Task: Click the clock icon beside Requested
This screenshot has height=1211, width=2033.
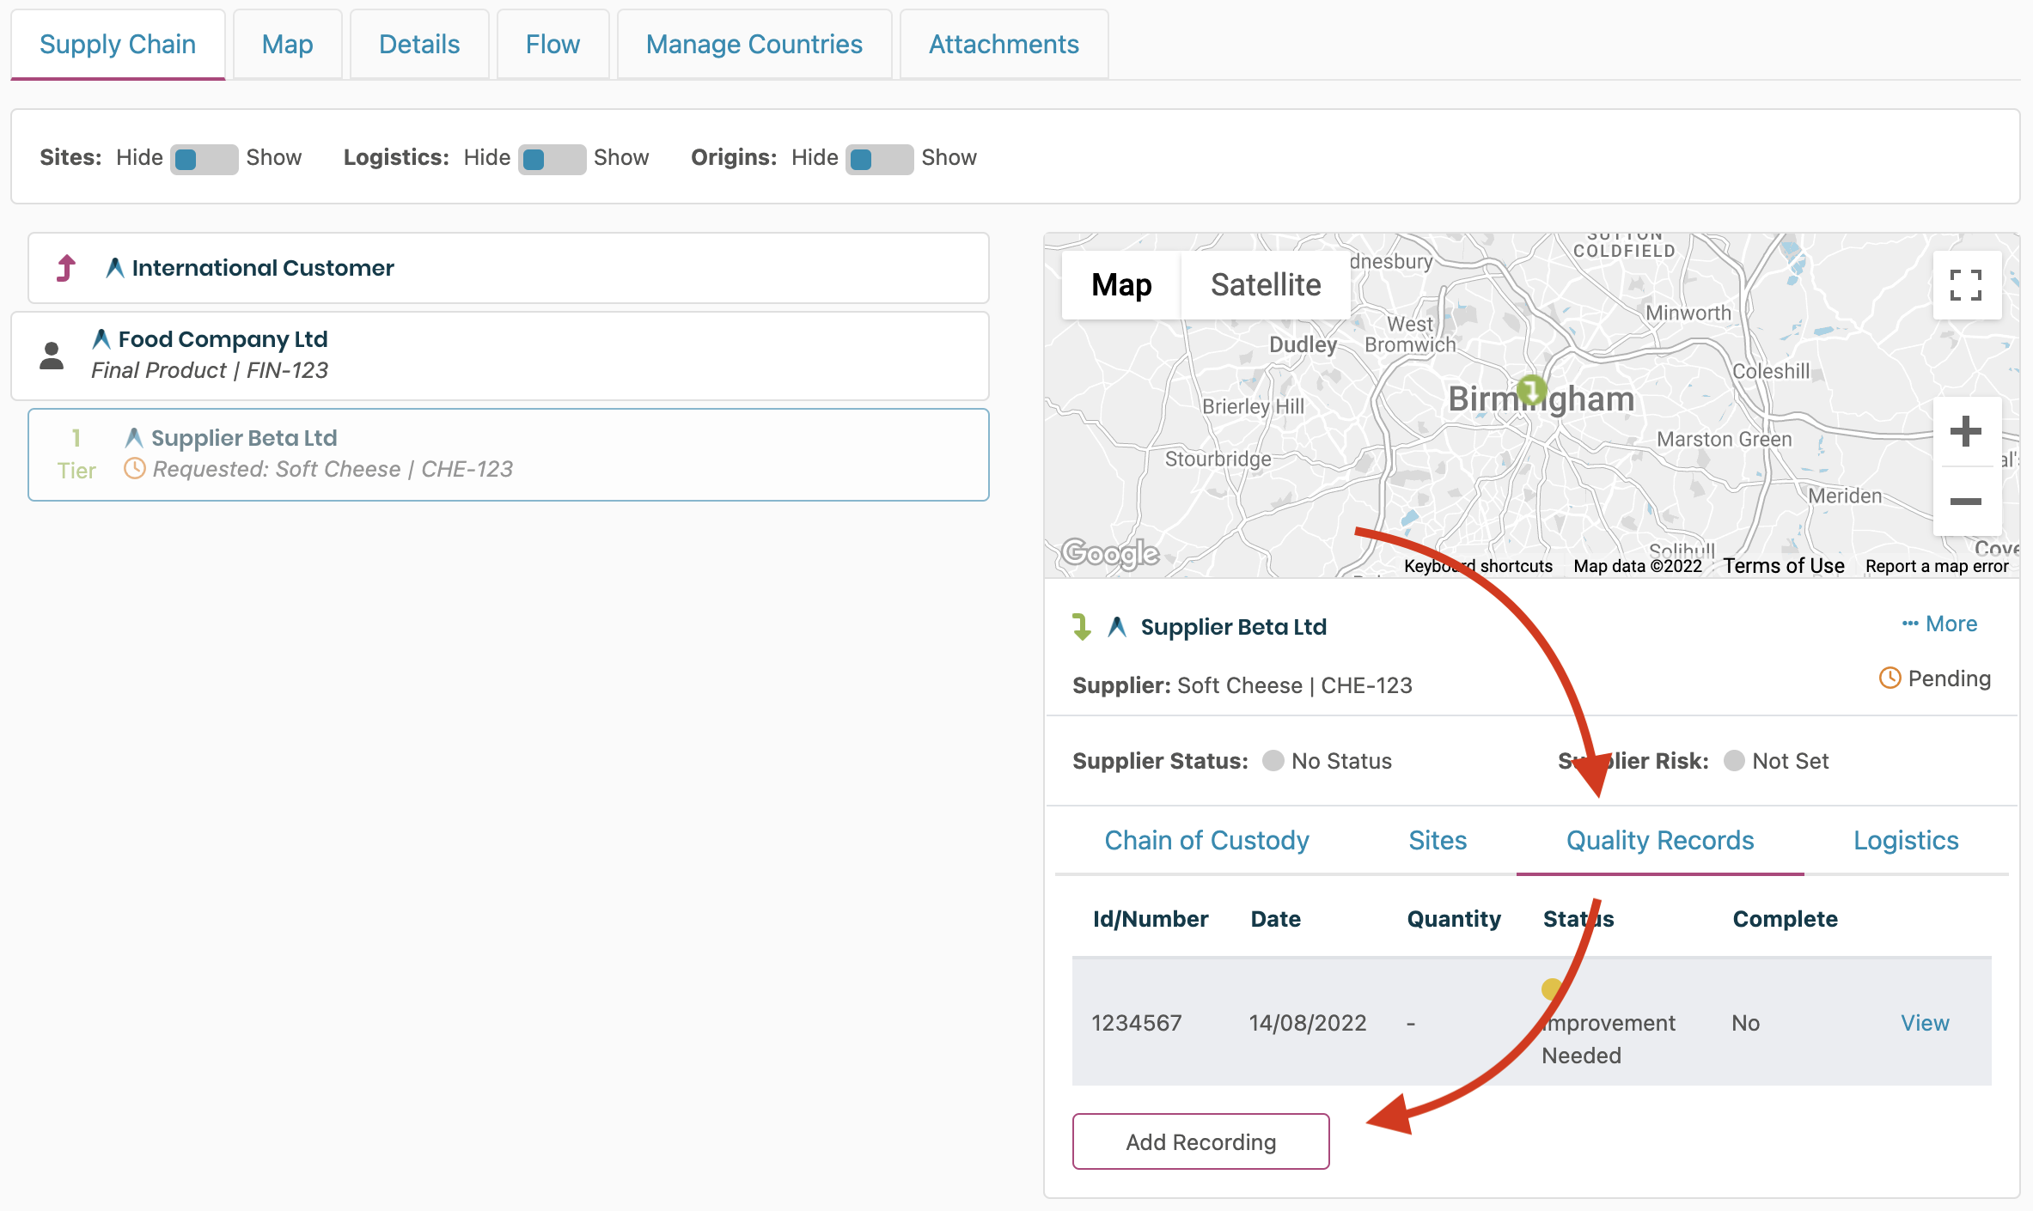Action: tap(135, 469)
